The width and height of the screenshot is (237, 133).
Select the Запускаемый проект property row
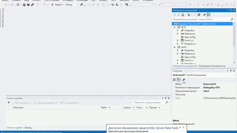pos(204,91)
